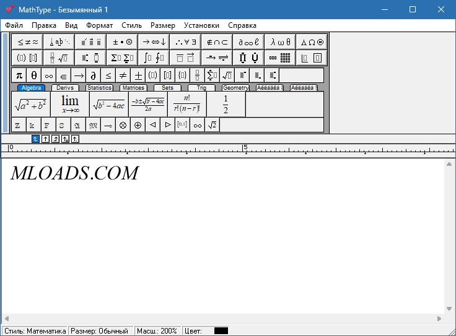Switch to the Matrices tab
This screenshot has width=456, height=336.
pyautogui.click(x=133, y=88)
